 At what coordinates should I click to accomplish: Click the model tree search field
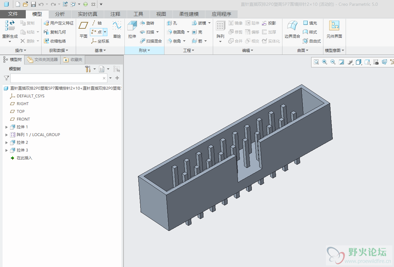[x=59, y=78]
